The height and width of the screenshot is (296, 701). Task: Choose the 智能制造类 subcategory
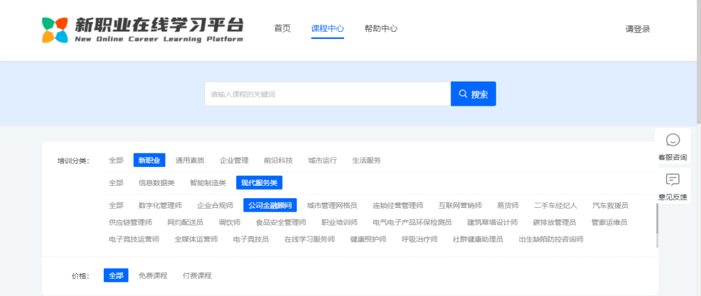click(x=208, y=183)
